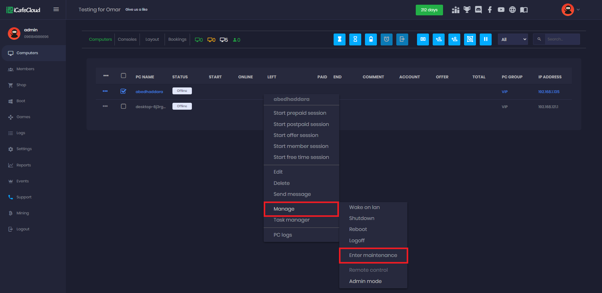Tick the select-all checkbox in table header
The height and width of the screenshot is (293, 602).
pos(123,76)
